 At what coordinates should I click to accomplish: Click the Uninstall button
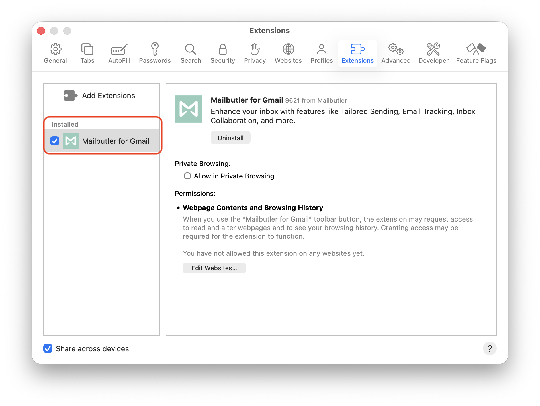230,138
